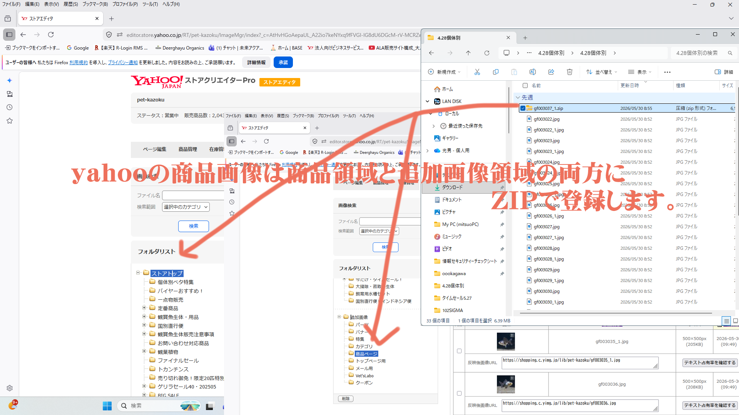Screen dimensions: 739x415
Task: Click Explorer cut scissors icon
Action: 477,72
